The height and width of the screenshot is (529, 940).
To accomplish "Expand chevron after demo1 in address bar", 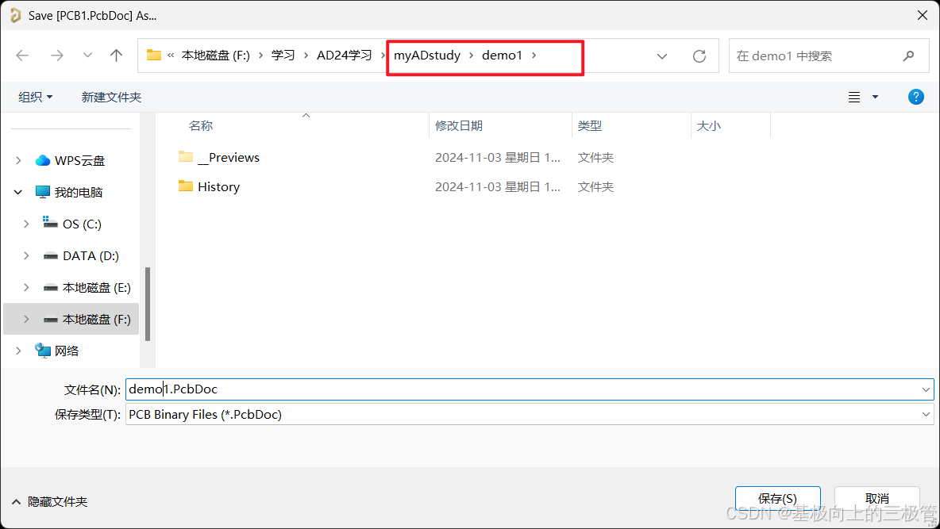I will tap(534, 55).
